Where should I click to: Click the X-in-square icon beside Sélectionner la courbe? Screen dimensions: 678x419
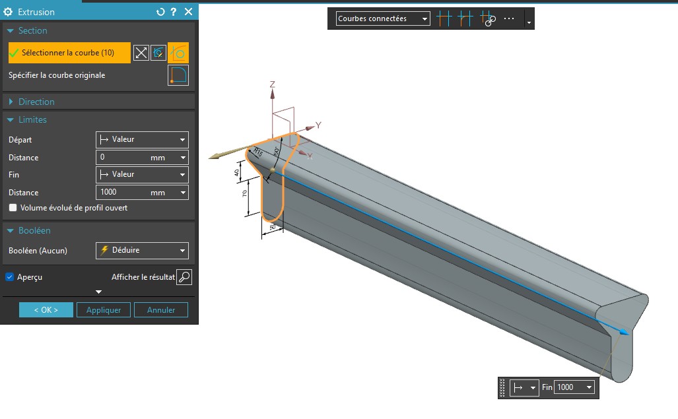(141, 53)
